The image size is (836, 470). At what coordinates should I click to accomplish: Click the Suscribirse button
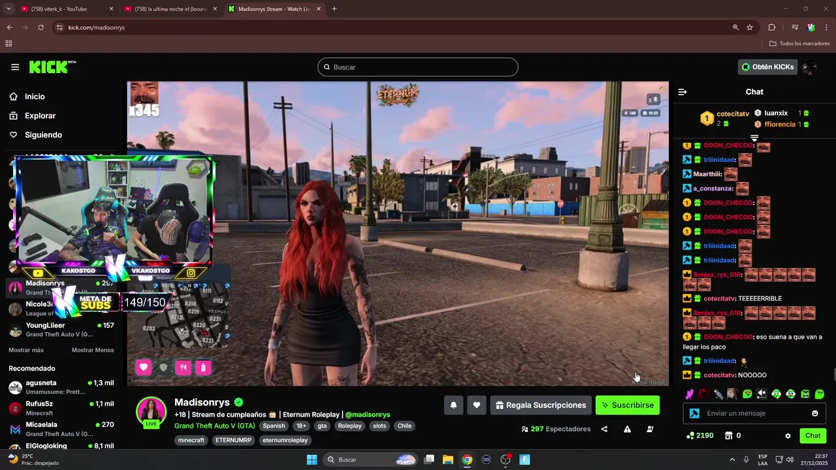coord(628,405)
